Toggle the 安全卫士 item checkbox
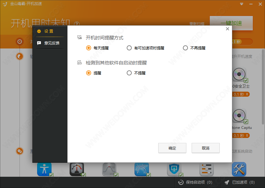Screen dimensions: 265x188 pos(246,80)
